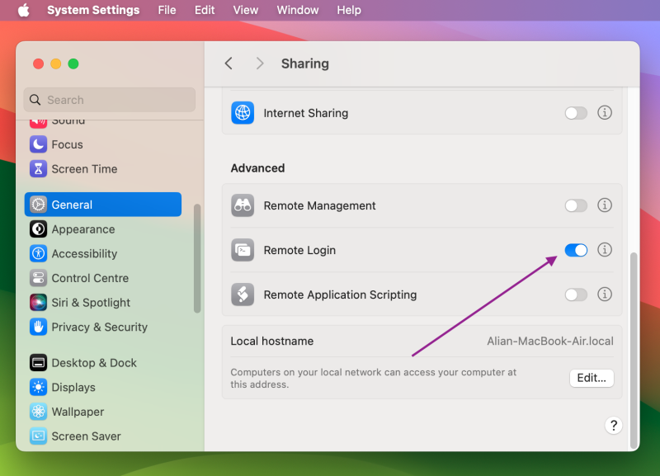This screenshot has width=660, height=476.
Task: Click the Alian-MacBook-Air.local hostname text
Action: coord(550,341)
